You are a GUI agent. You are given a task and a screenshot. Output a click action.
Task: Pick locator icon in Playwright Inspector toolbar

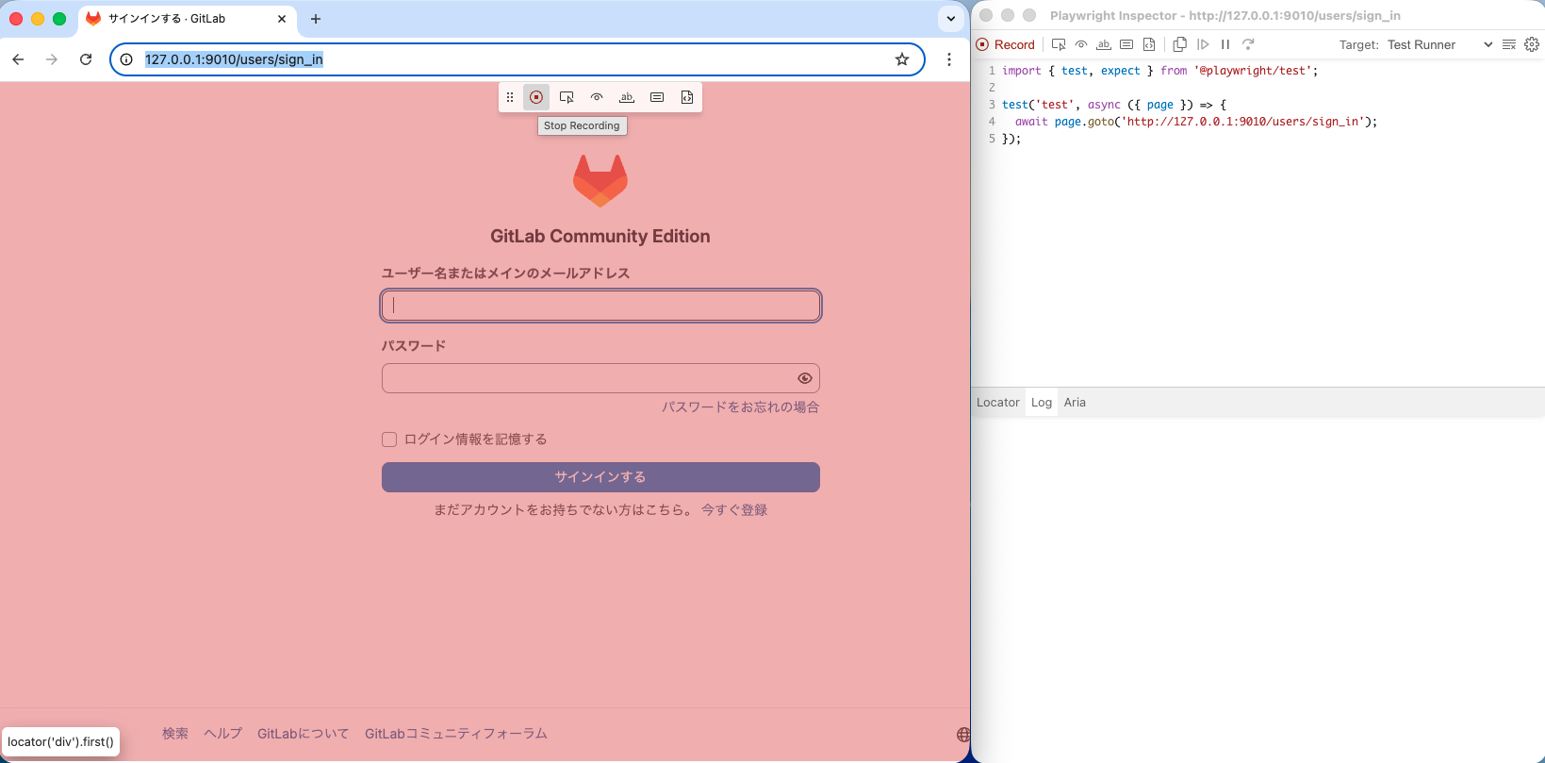coord(1059,44)
